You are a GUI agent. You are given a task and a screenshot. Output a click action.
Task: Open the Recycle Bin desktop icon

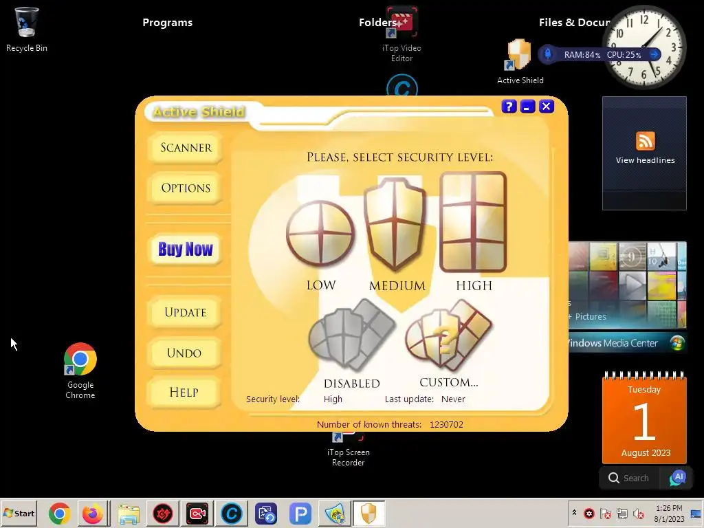(x=27, y=29)
